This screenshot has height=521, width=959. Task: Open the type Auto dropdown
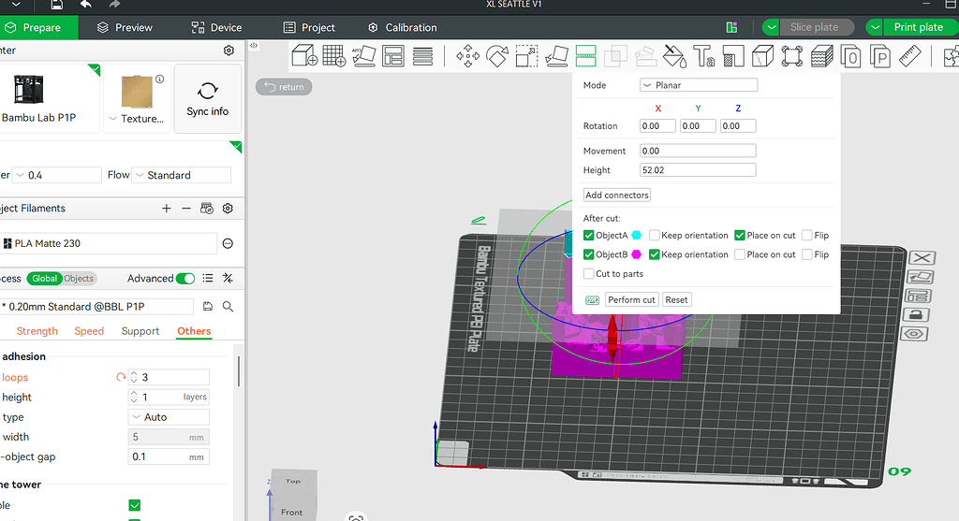[169, 417]
